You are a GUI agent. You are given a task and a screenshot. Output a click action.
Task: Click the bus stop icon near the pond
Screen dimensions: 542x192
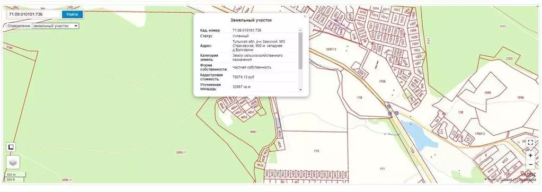[x=396, y=113]
